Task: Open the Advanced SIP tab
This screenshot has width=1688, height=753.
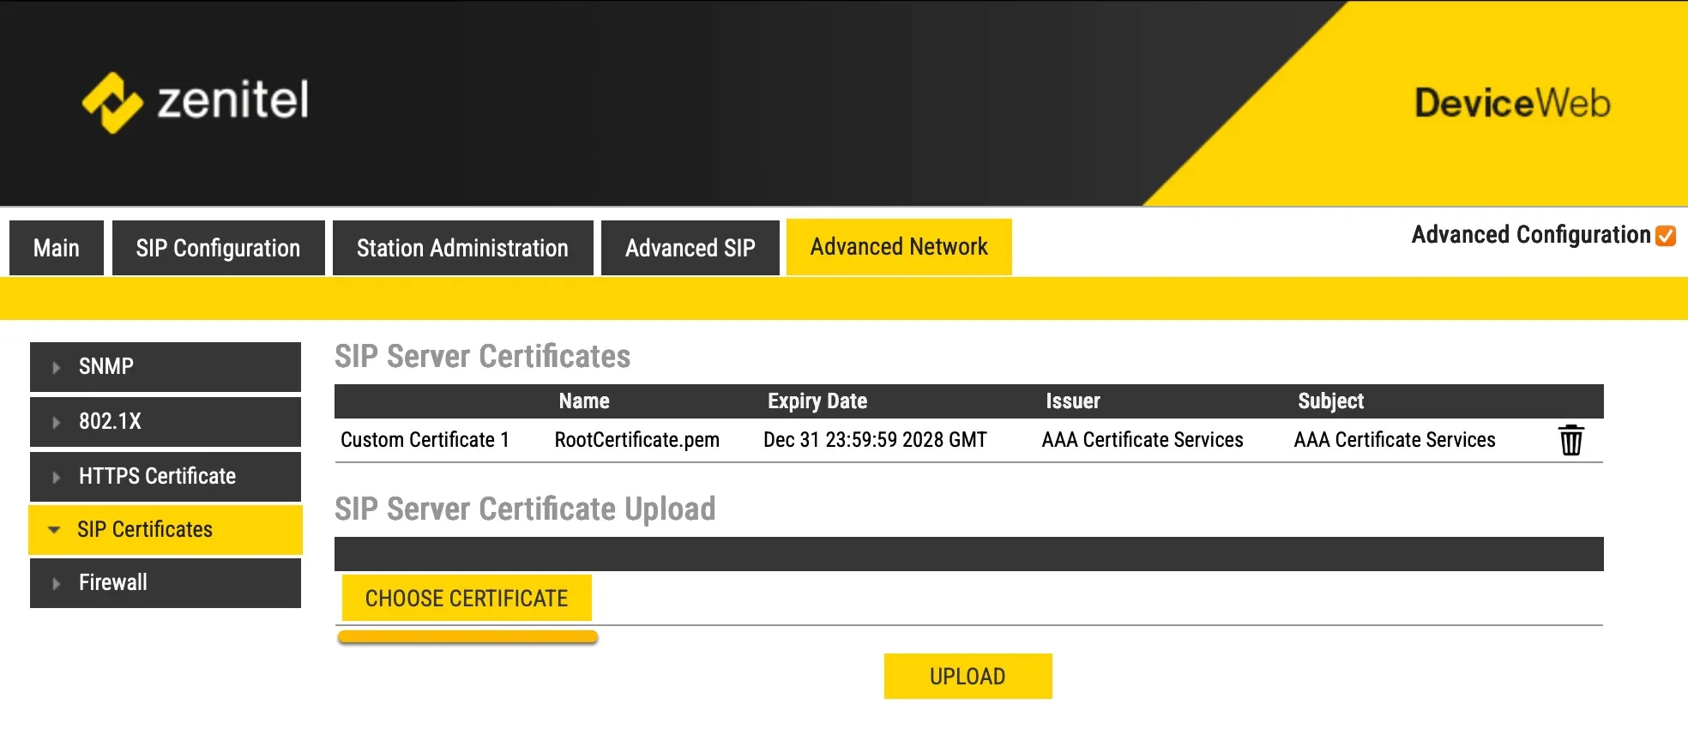Action: pos(690,248)
